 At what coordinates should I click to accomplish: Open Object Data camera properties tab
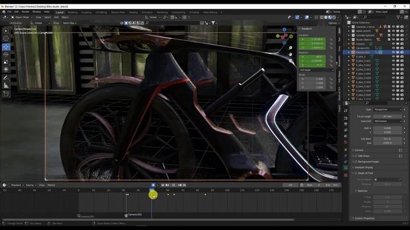(346, 167)
